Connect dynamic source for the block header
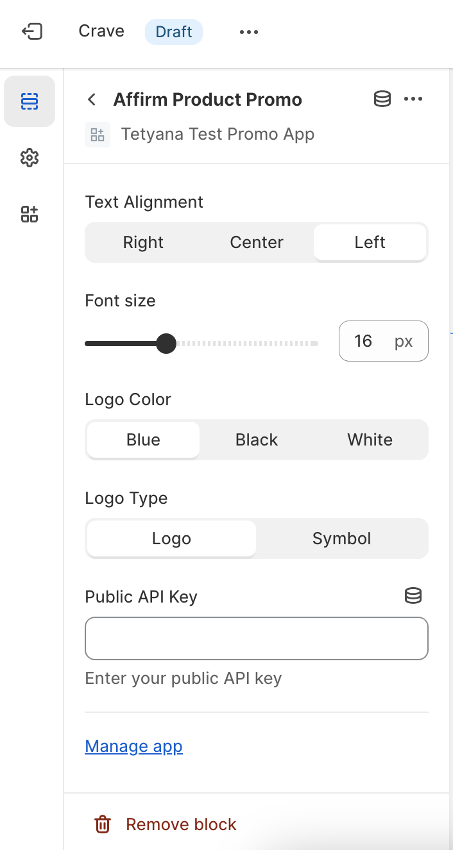This screenshot has width=453, height=850. tap(382, 99)
